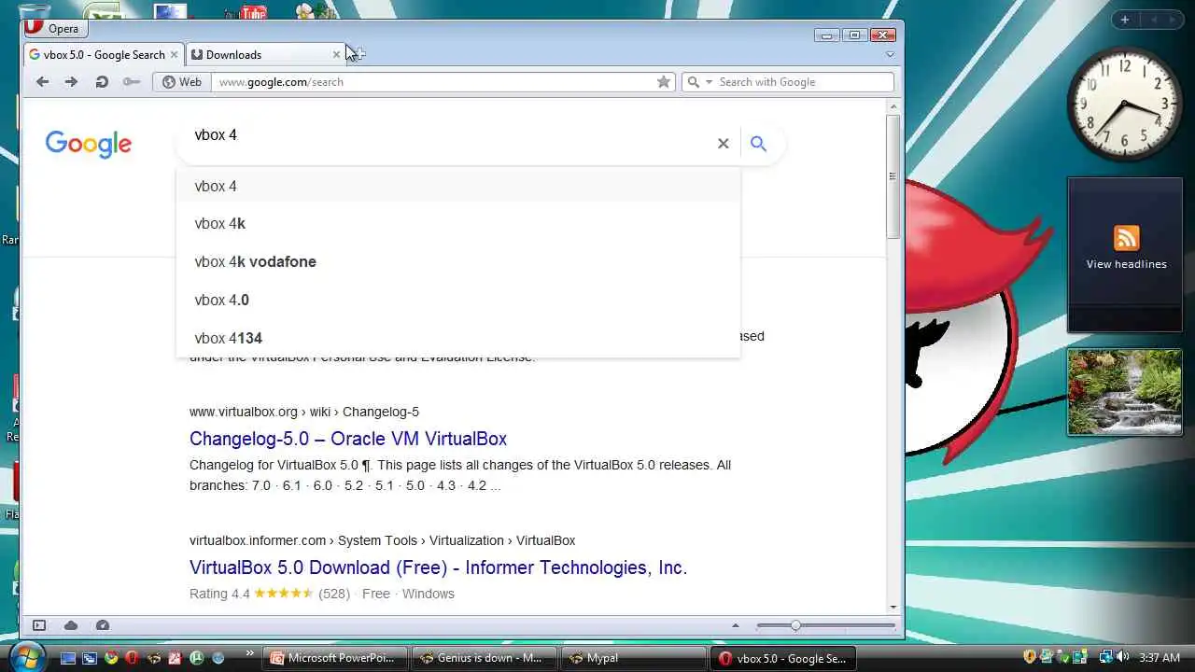Click Switch between windows quick launch icon
This screenshot has width=1195, height=672.
(90, 658)
